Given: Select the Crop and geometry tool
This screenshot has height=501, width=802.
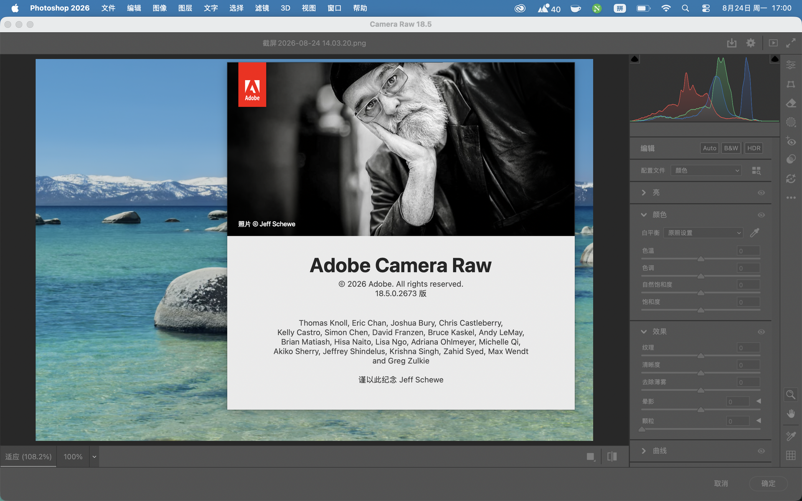Looking at the screenshot, I should [791, 84].
